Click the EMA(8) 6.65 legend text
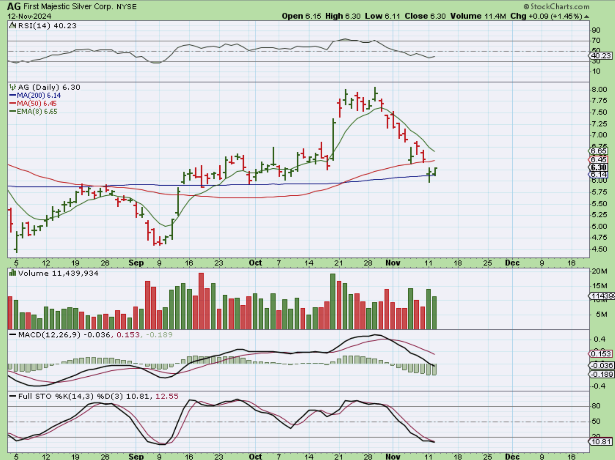 click(37, 111)
